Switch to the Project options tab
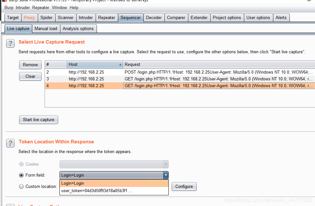Image resolution: width=315 pixels, height=206 pixels. point(227,18)
